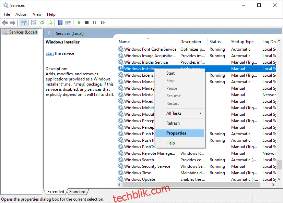Click the green Start Service play icon

pos(79,23)
